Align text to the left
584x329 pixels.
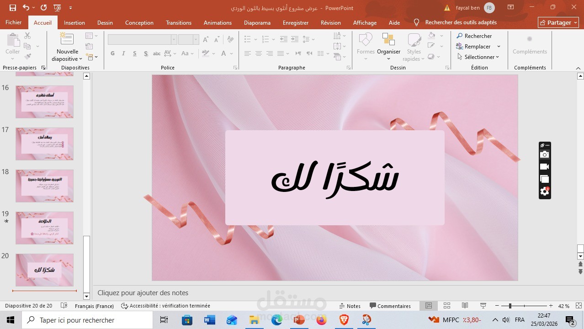click(248, 53)
